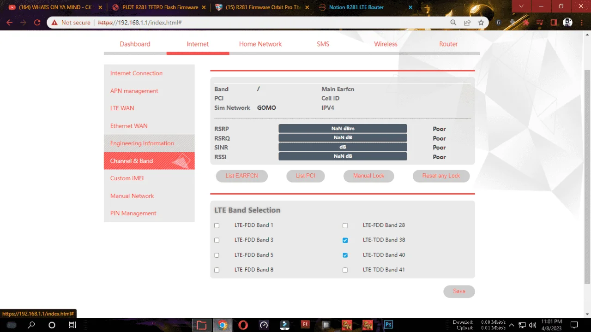Open Custom IMEI sidebar item
This screenshot has height=332, width=591.
pos(149,178)
